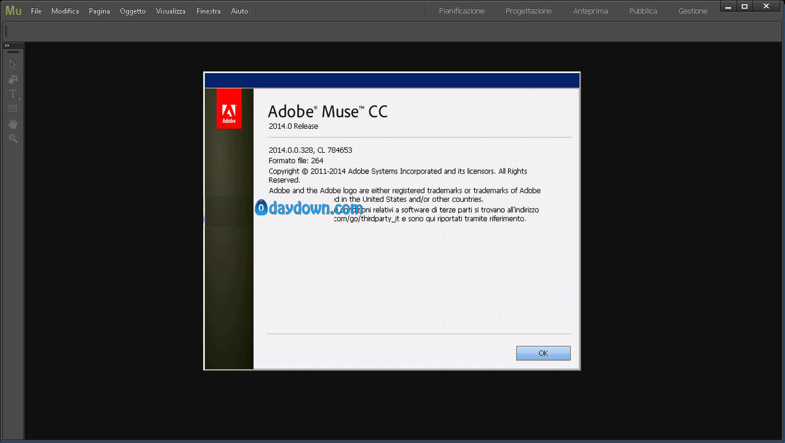
Task: Open the Aiuto menu
Action: pos(240,11)
